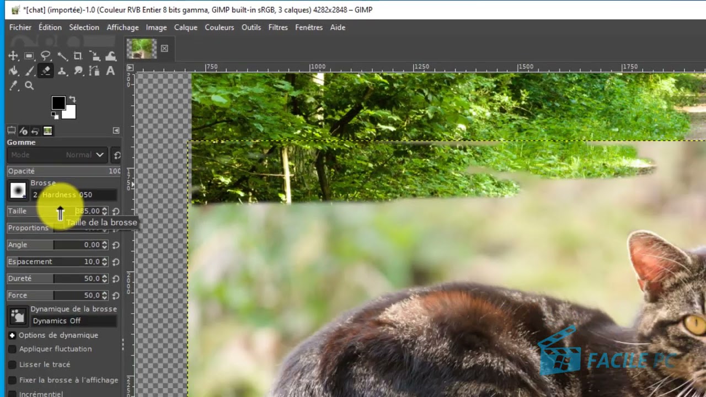The image size is (706, 397).
Task: Click the brush name field Hardness 050
Action: click(74, 195)
